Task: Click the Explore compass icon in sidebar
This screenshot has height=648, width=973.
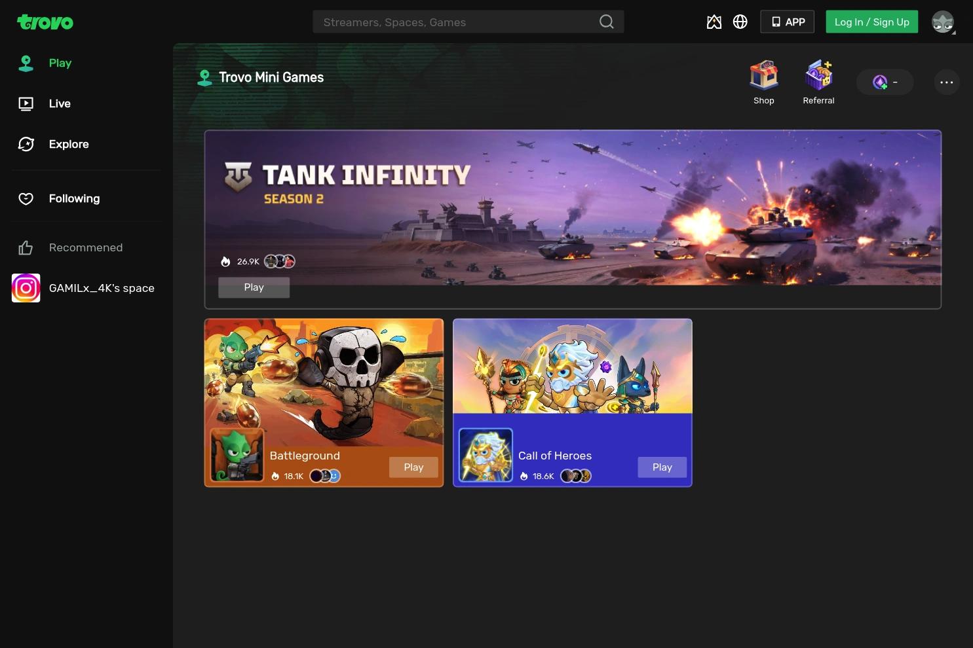Action: 26,145
